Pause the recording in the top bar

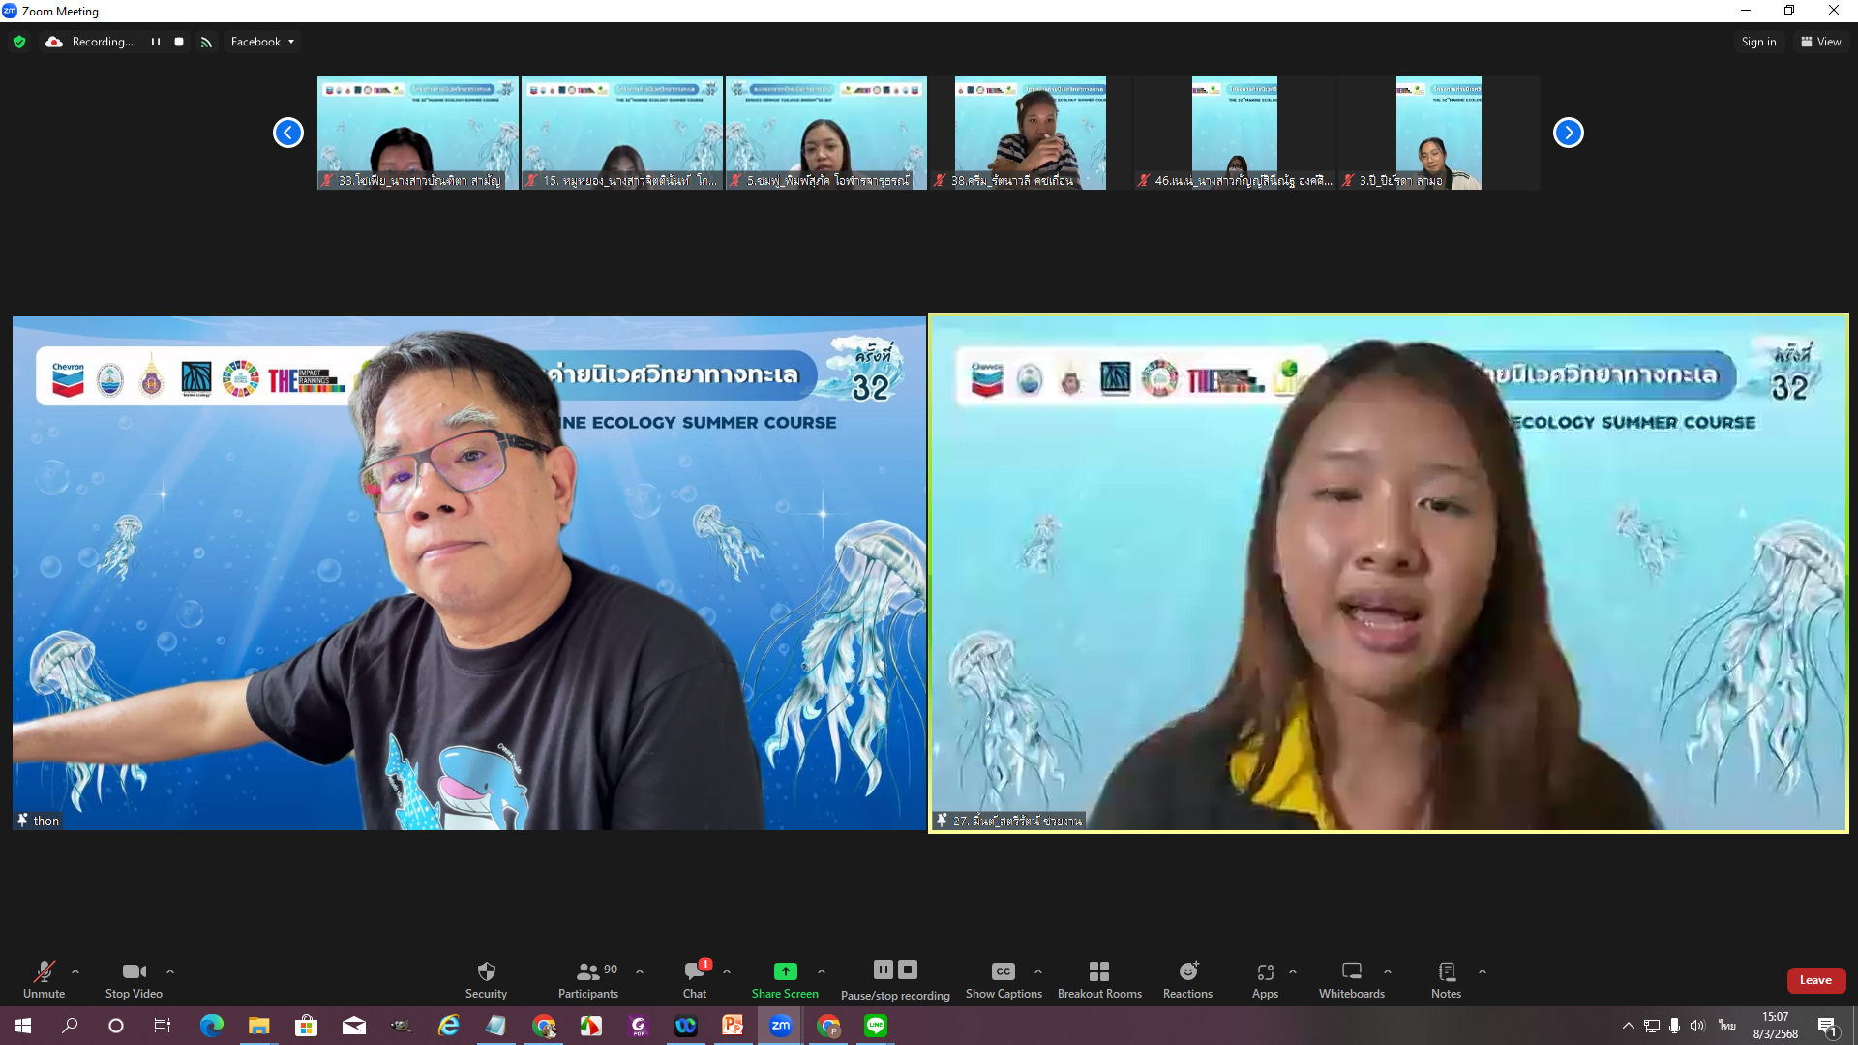coord(156,42)
